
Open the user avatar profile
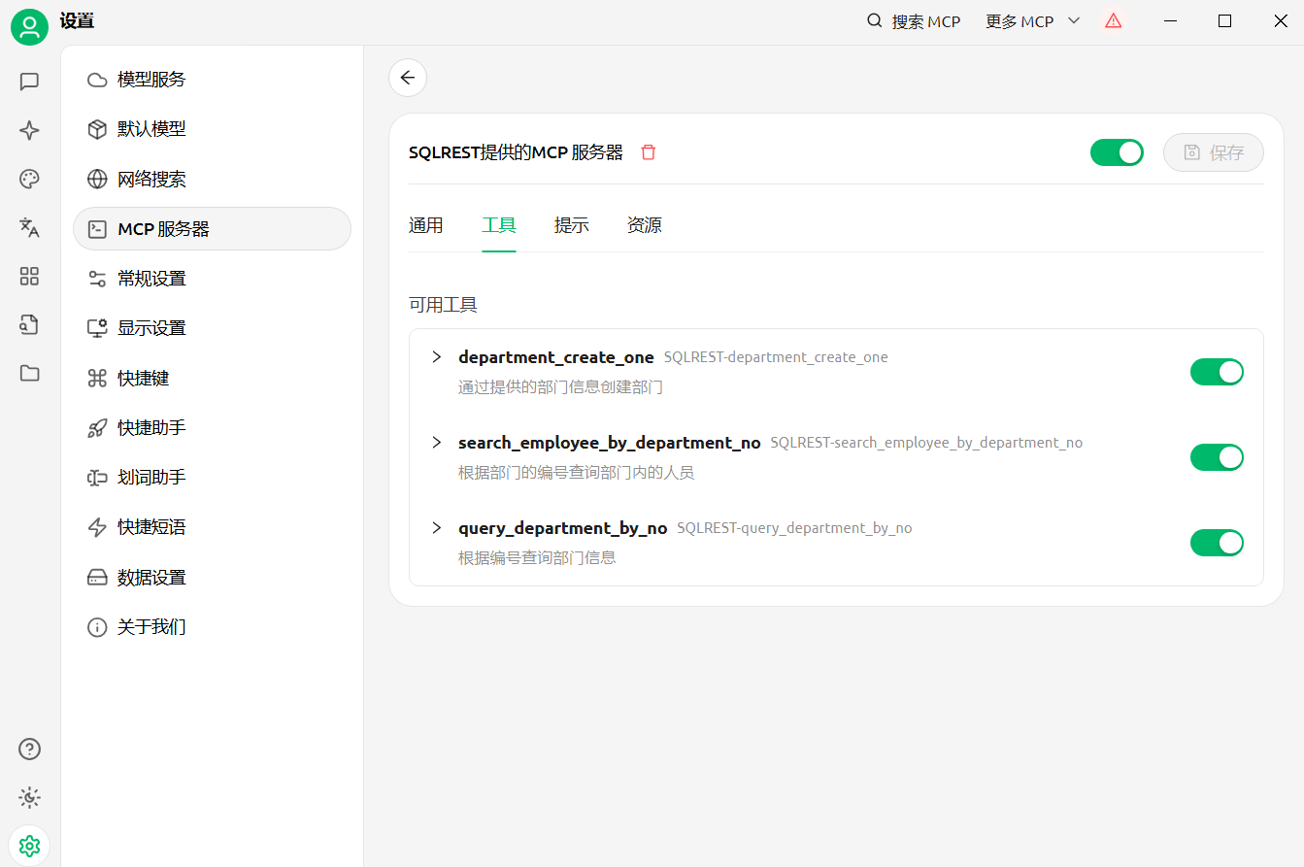pos(29,26)
